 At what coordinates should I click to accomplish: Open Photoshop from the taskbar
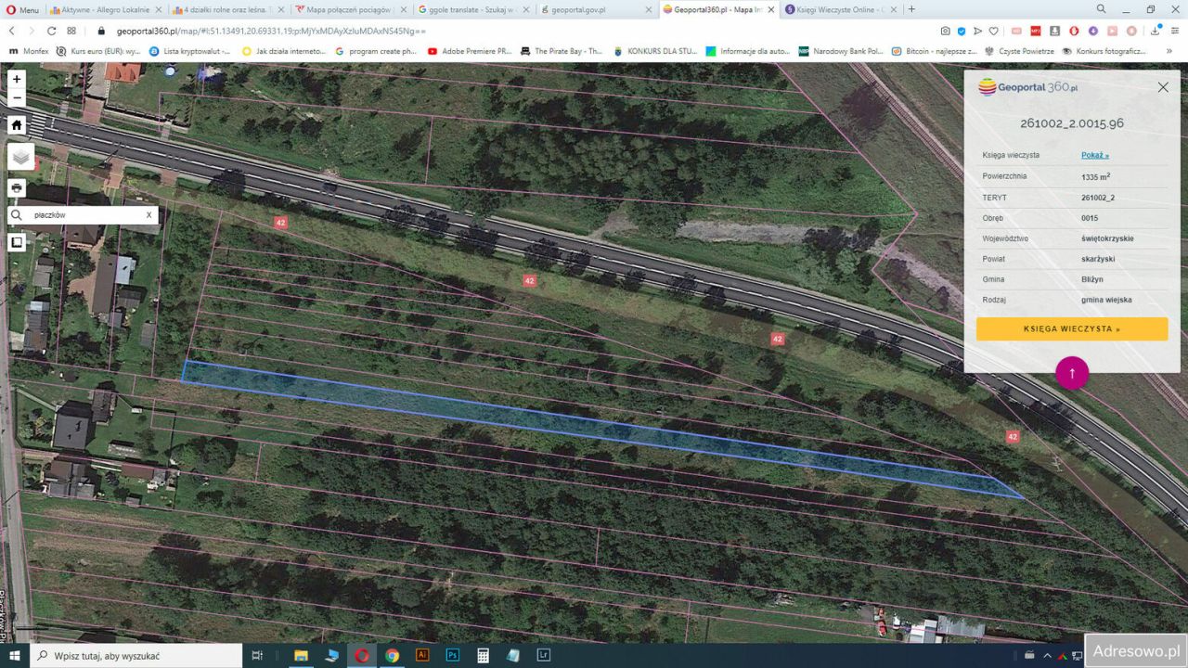click(452, 655)
